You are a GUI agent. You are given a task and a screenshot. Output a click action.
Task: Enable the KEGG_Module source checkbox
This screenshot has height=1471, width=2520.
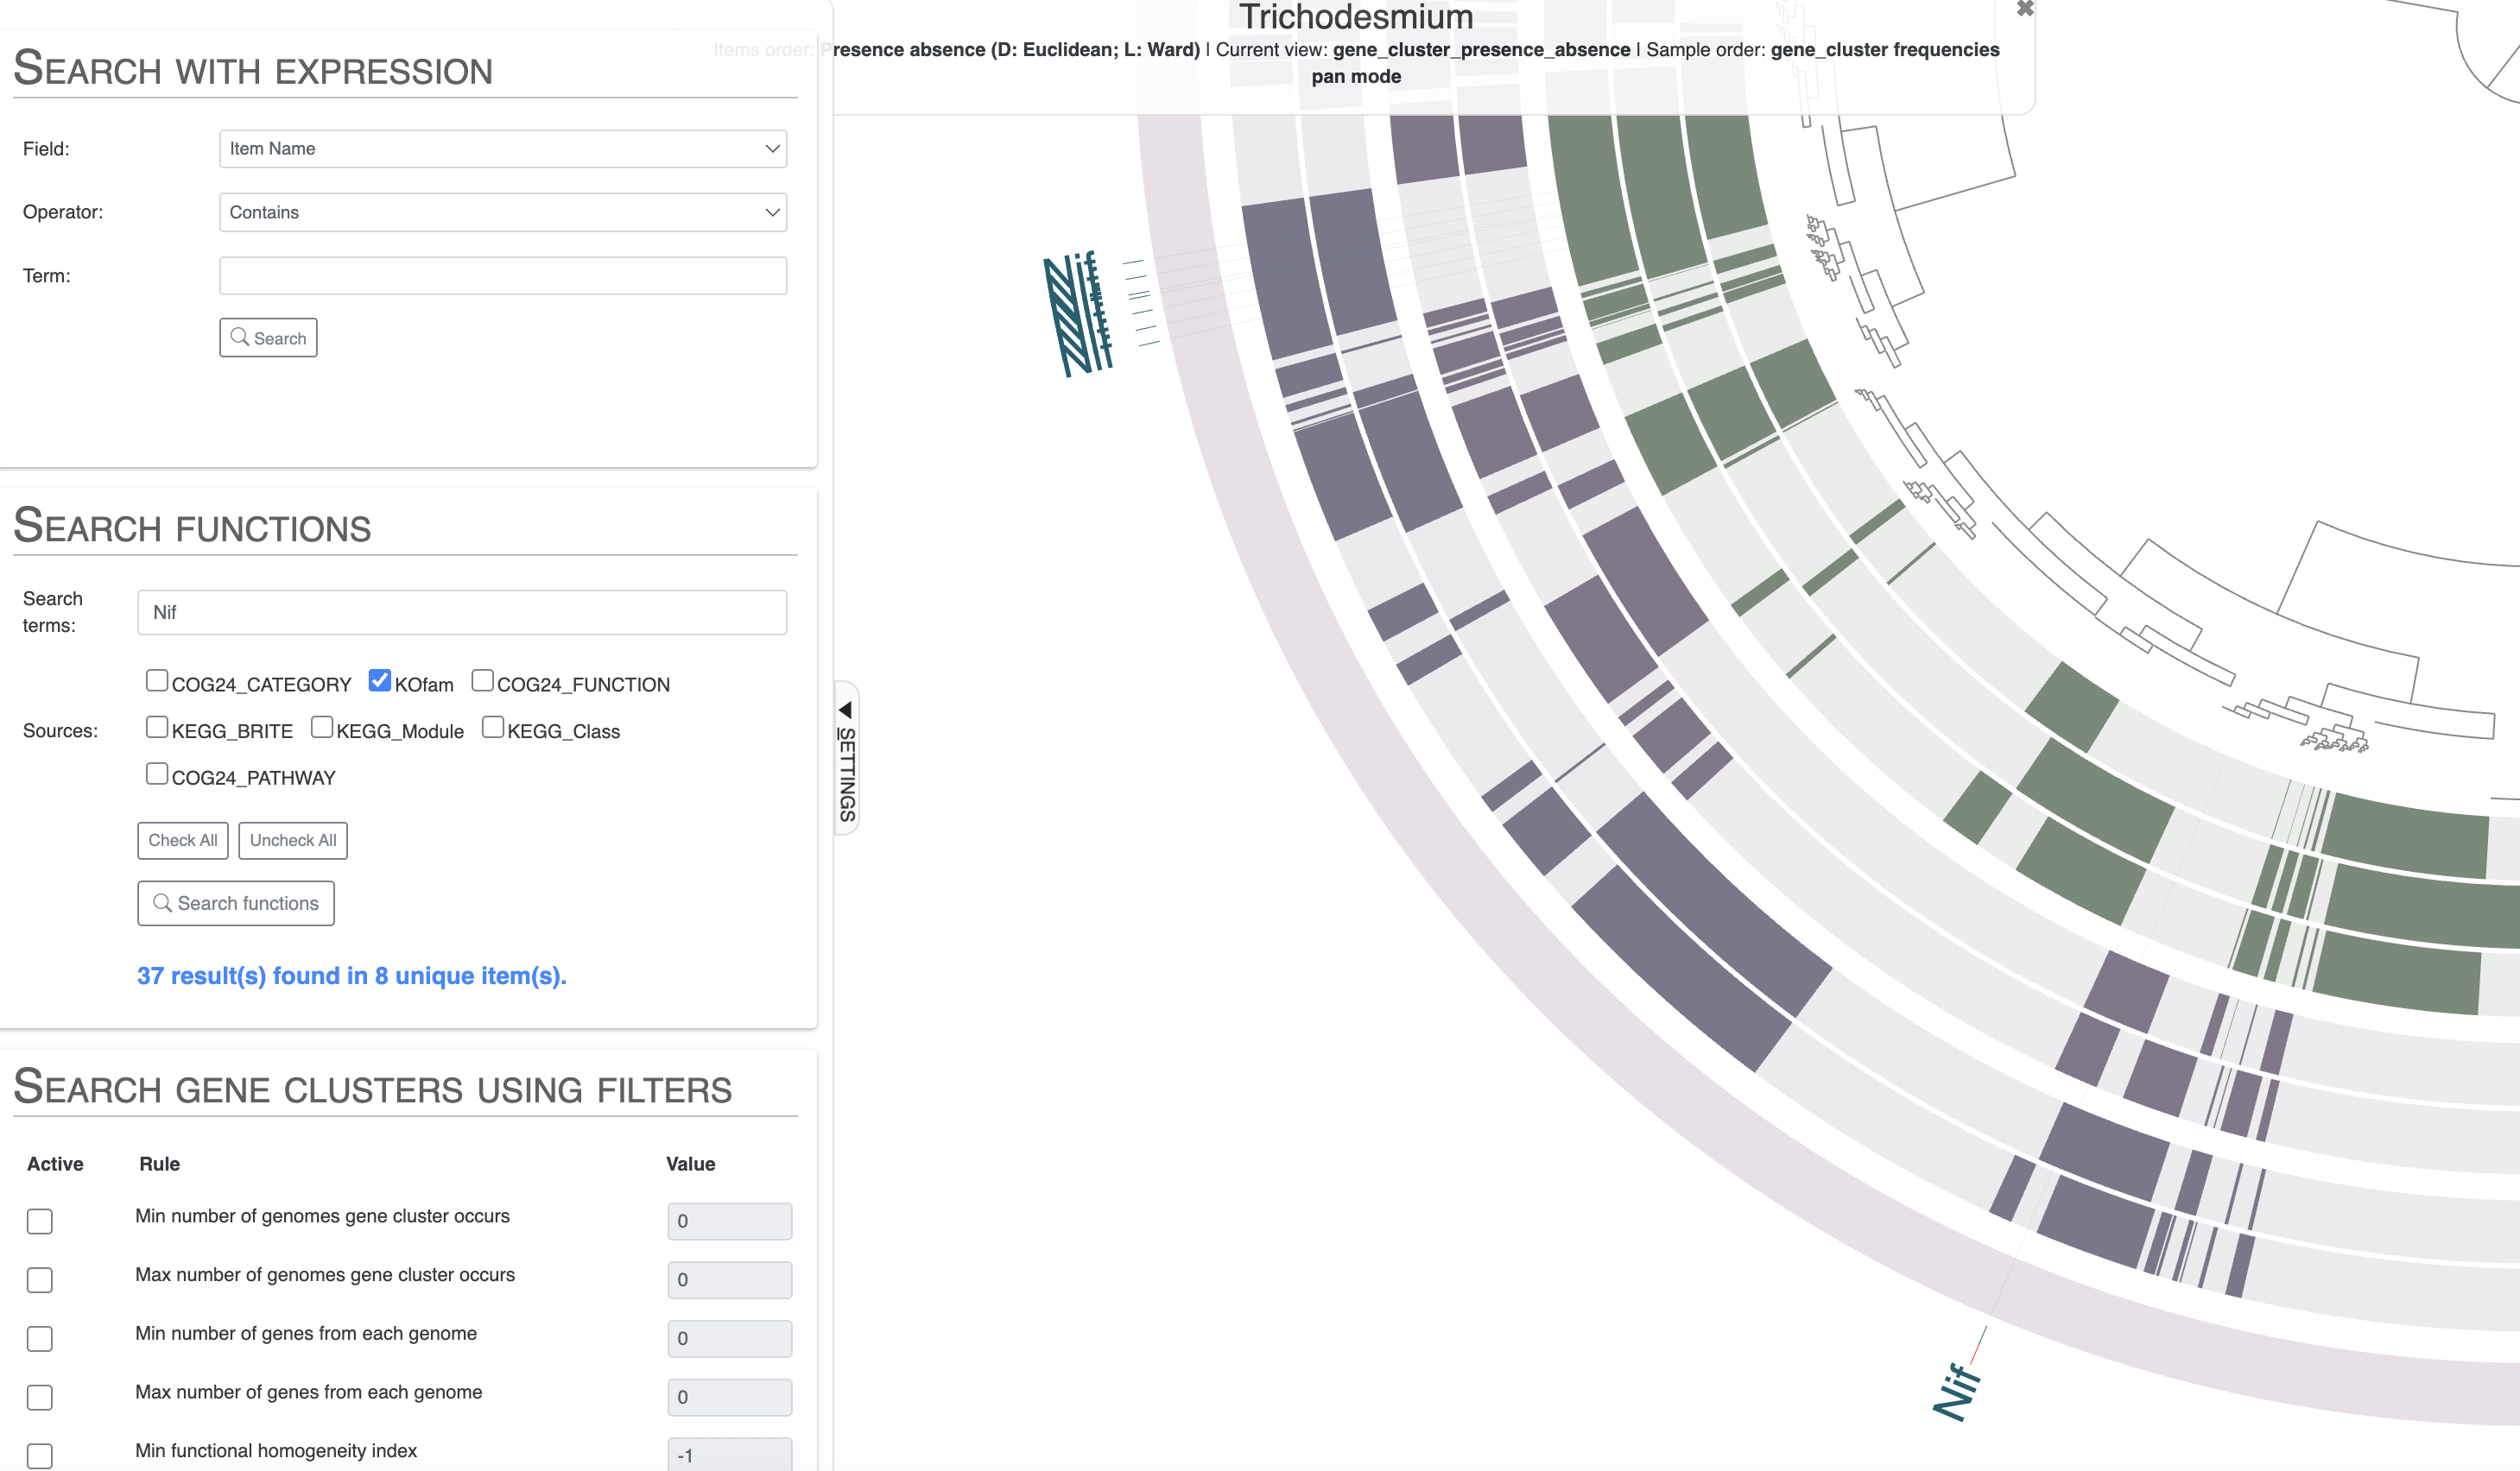coord(322,728)
